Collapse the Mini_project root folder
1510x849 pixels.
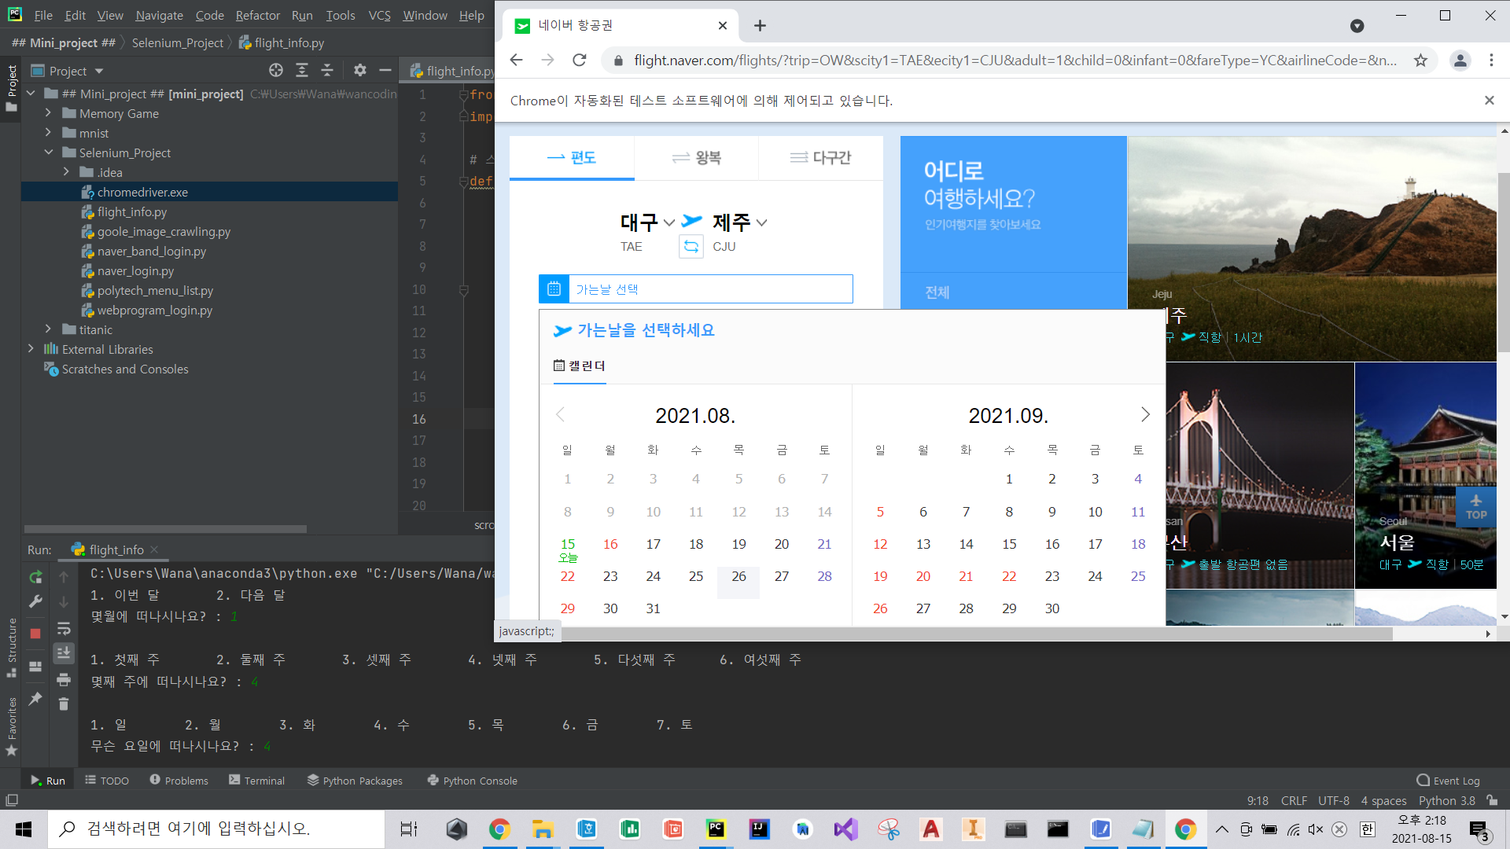[31, 94]
